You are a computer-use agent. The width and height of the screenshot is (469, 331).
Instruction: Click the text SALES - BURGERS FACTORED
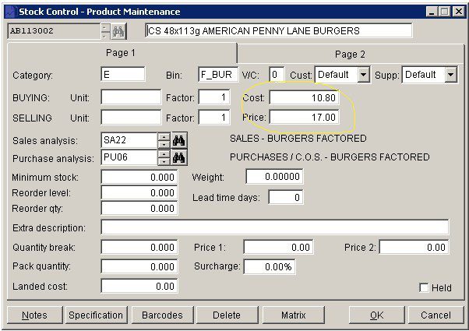(298, 139)
